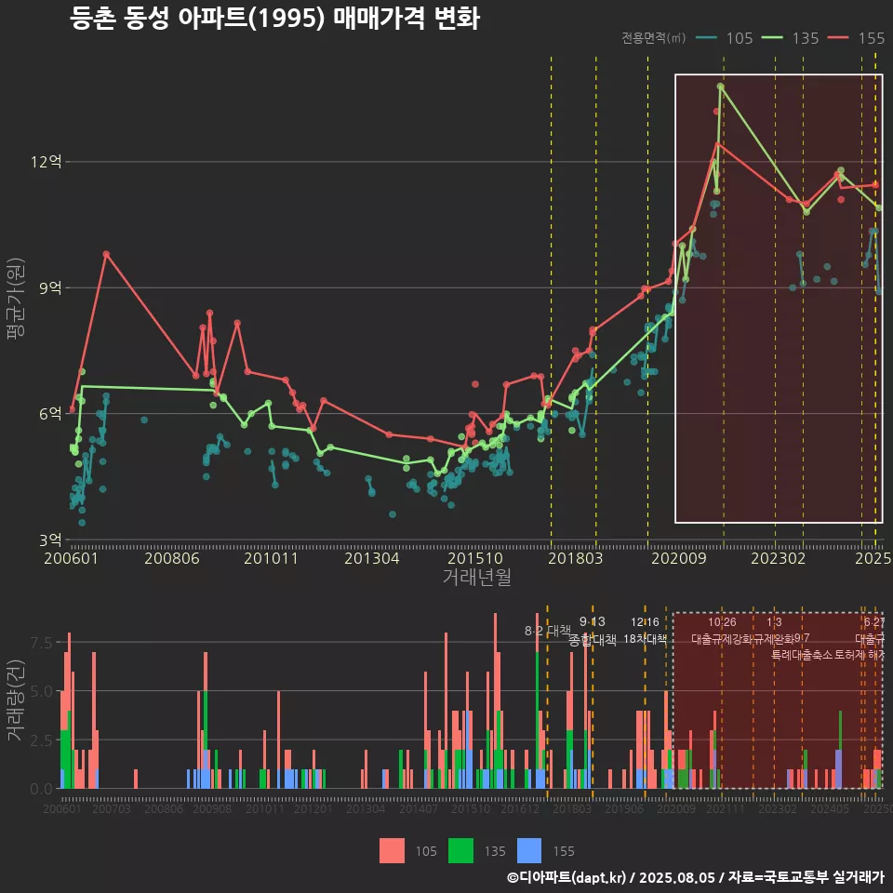Click the 135 line peak data point

click(720, 87)
